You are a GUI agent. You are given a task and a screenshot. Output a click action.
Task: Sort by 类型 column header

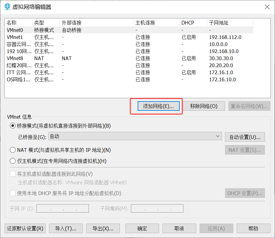[46, 23]
